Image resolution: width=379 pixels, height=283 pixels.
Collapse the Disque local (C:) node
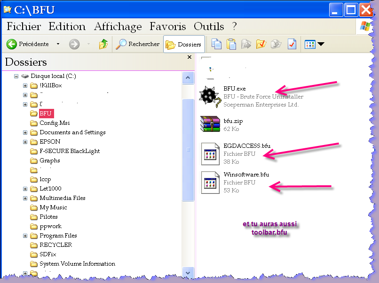point(16,76)
